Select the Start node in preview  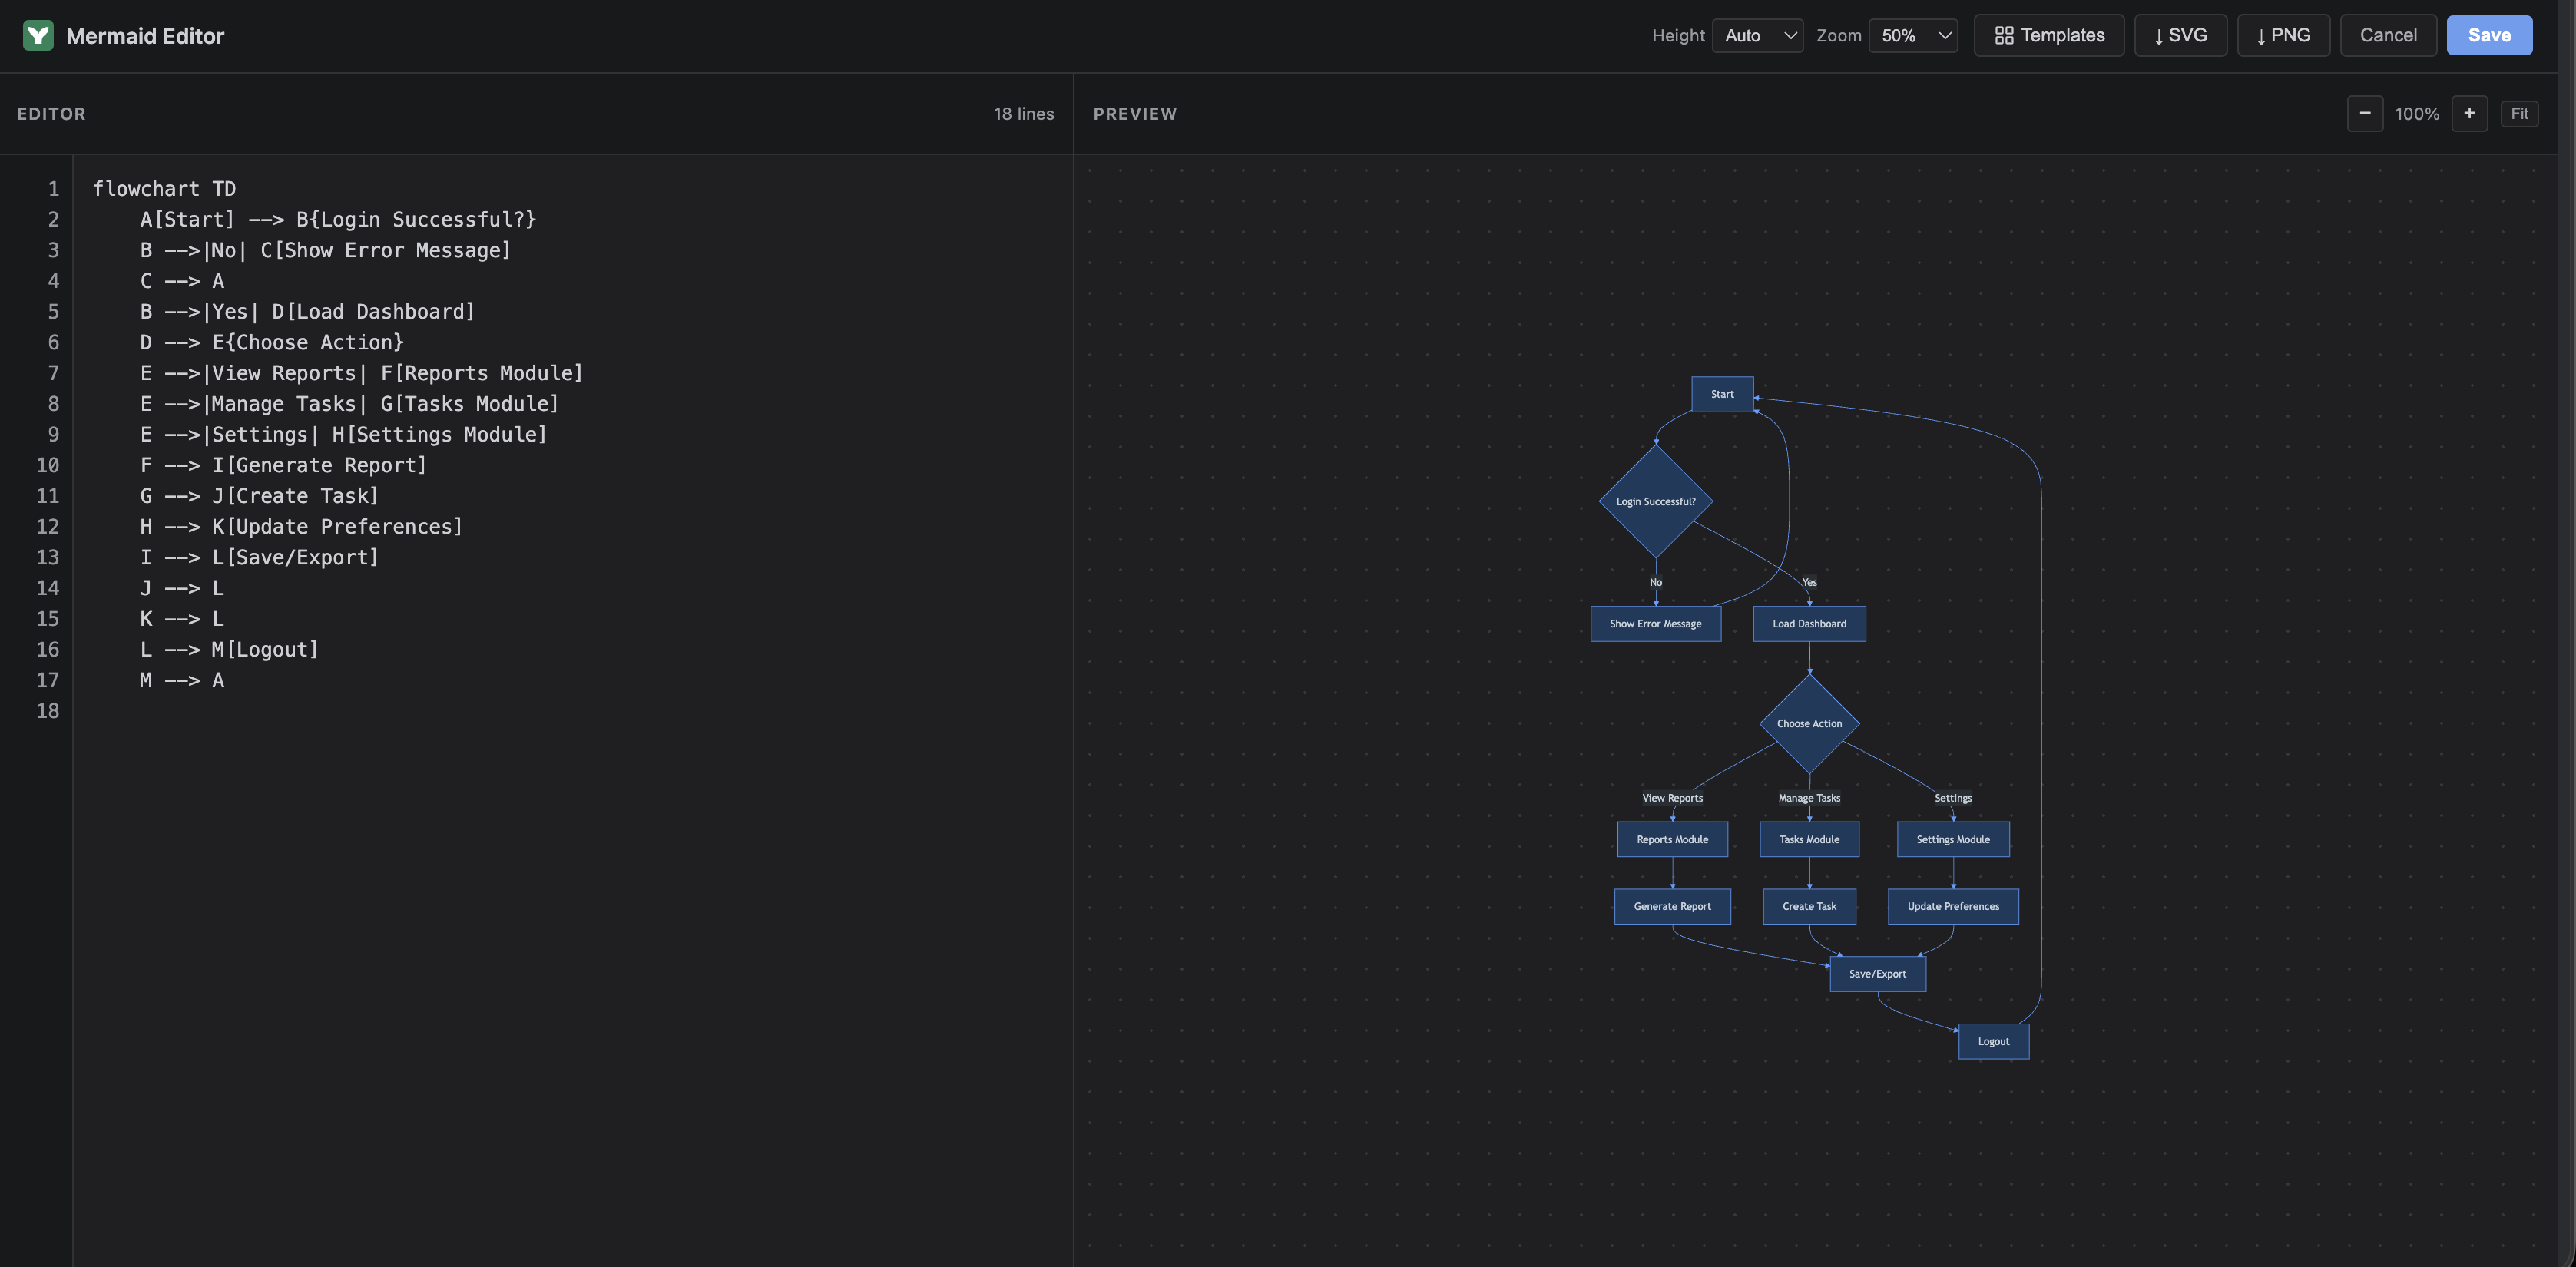point(1722,394)
